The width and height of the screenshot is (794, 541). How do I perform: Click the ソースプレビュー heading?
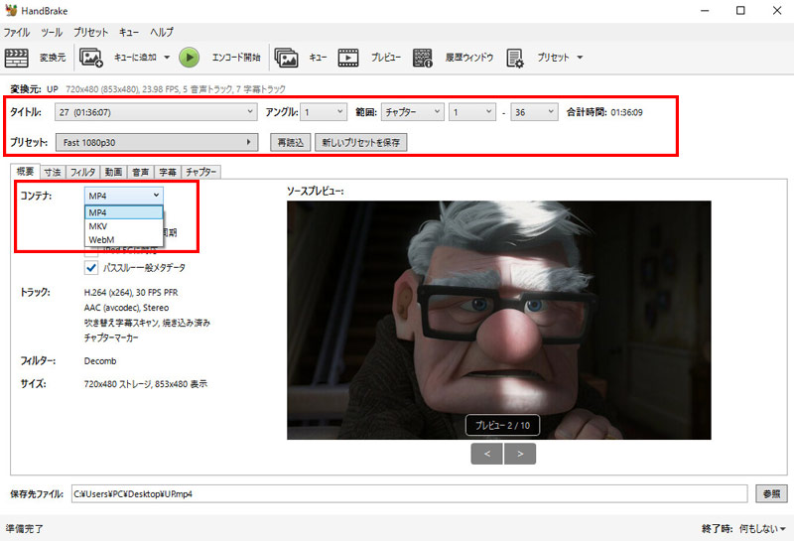pyautogui.click(x=316, y=191)
